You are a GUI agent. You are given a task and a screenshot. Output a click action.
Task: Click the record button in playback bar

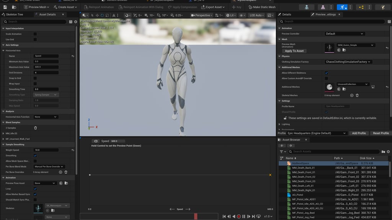coord(239,217)
